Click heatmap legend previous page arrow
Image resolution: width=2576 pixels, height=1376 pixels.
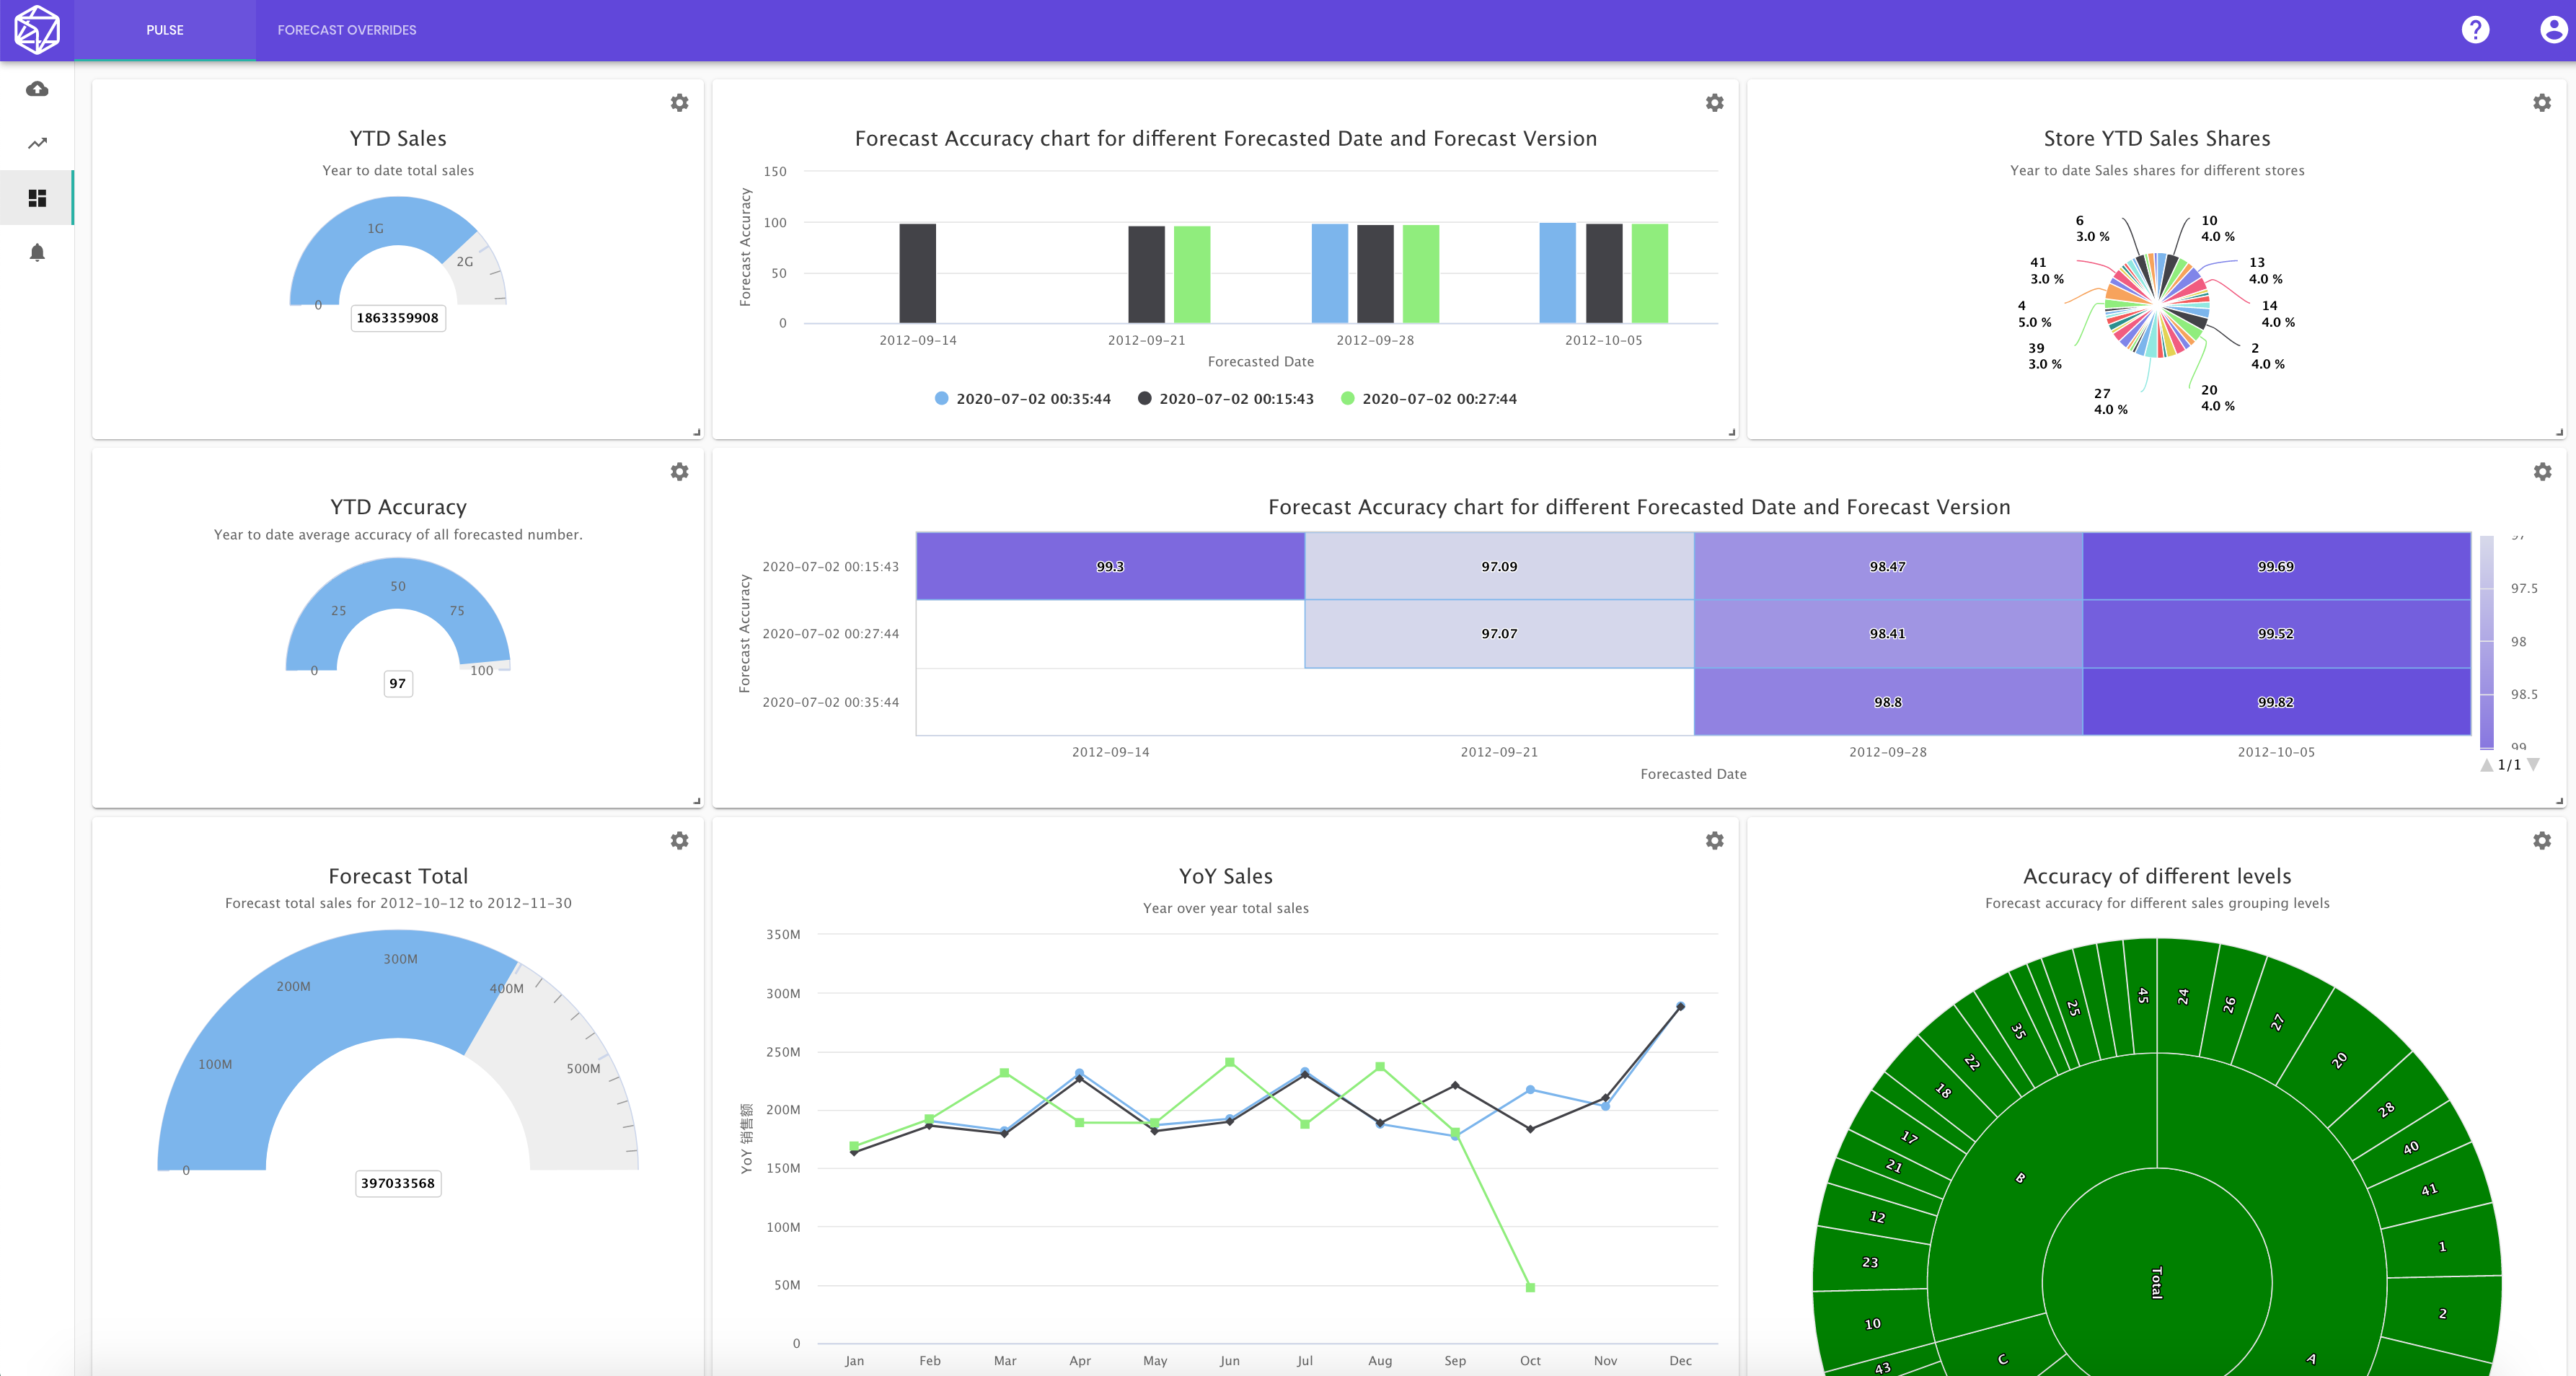click(x=2487, y=765)
